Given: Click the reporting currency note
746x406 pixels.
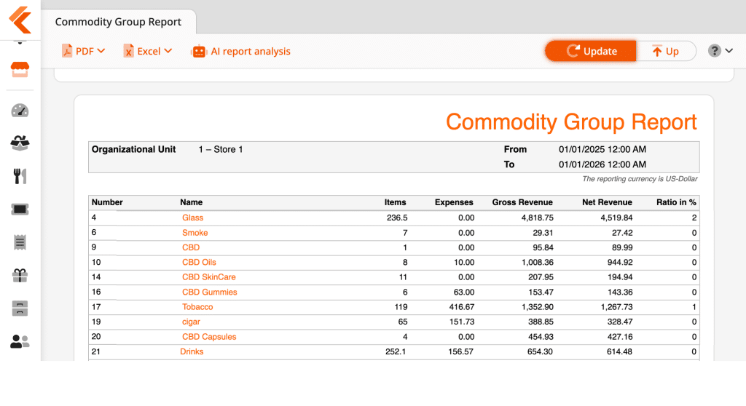Looking at the screenshot, I should coord(640,179).
